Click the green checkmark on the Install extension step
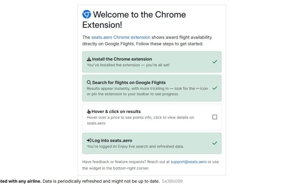The width and height of the screenshot is (281, 187). (x=215, y=62)
